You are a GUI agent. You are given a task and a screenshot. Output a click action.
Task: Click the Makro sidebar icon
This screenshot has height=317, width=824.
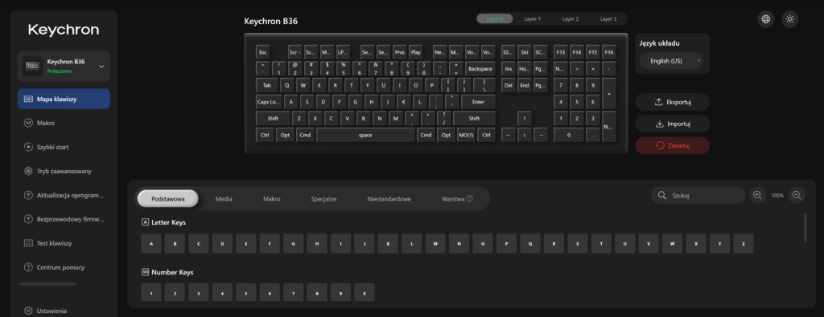coord(28,123)
